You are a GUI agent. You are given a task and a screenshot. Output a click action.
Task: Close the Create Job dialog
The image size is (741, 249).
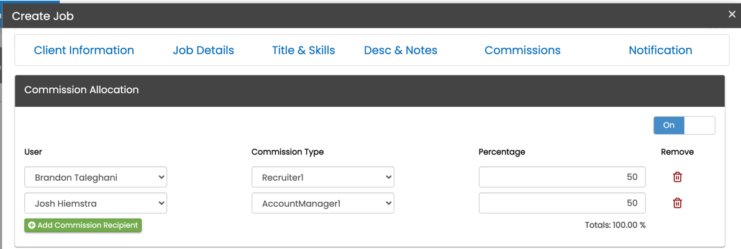click(732, 14)
